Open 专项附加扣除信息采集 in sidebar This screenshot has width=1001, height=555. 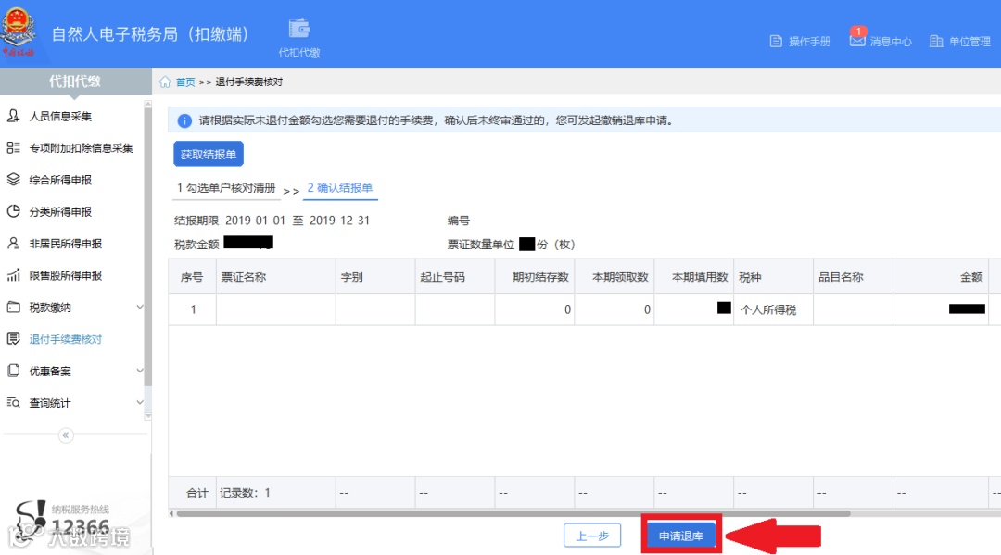pyautogui.click(x=81, y=148)
